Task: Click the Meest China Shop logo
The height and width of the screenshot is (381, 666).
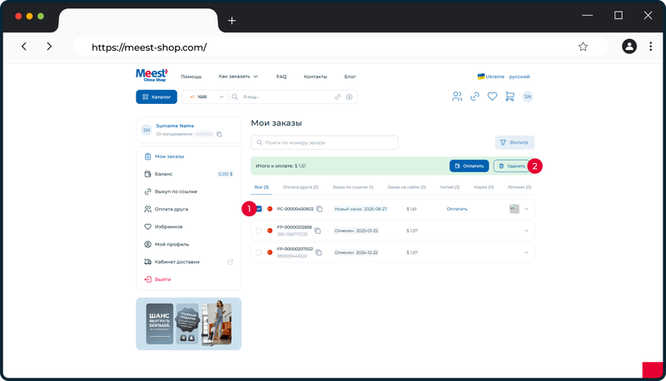Action: pos(152,75)
